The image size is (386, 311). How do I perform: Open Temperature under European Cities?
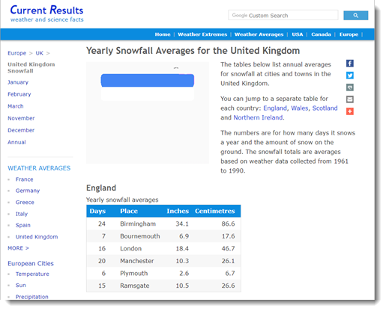click(x=32, y=274)
